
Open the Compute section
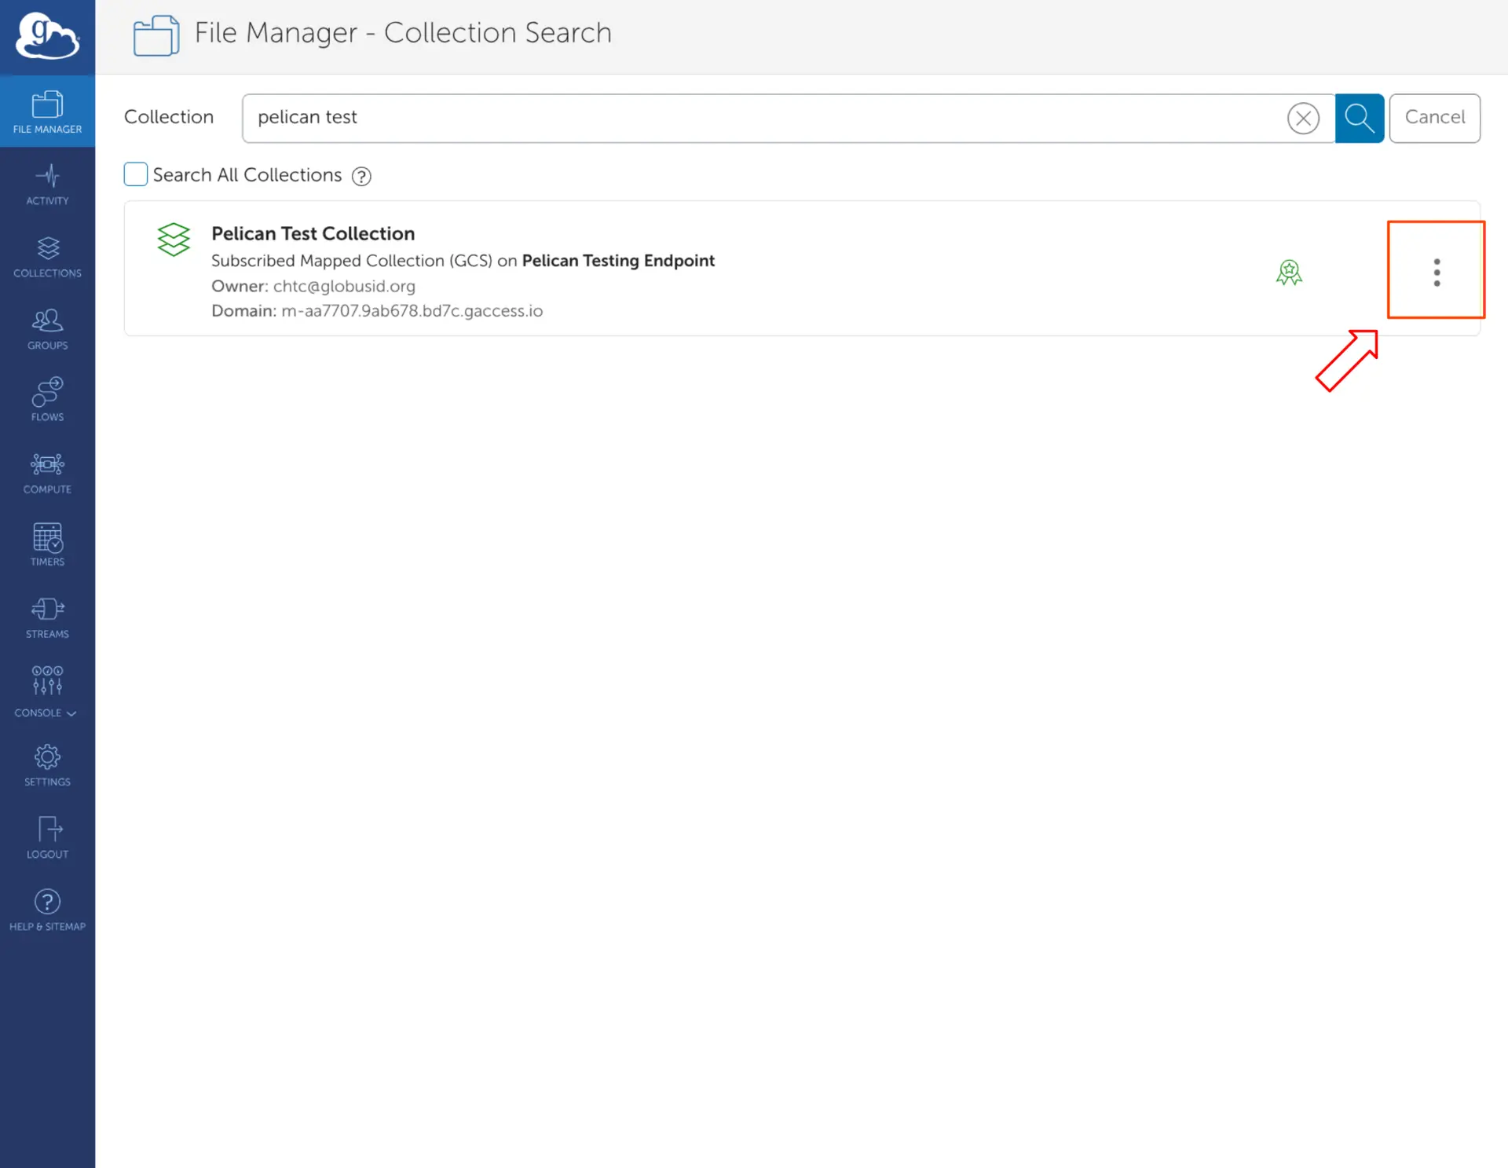47,473
